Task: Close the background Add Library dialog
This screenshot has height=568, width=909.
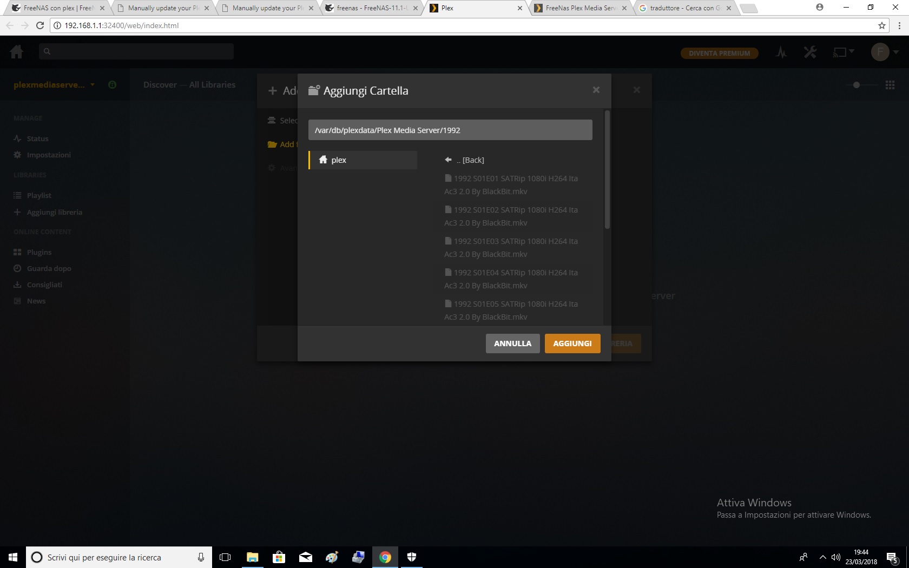Action: (636, 90)
